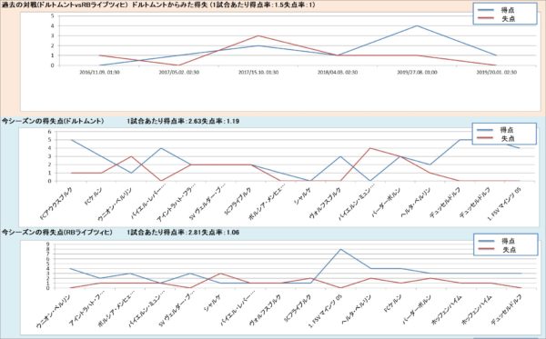
Task: Click the 今シーズンの得失点(RBライプツィヒ) chart title
Action: pyautogui.click(x=57, y=232)
